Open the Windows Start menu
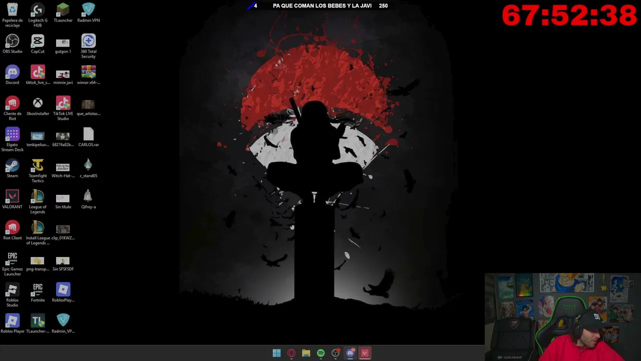This screenshot has width=641, height=361. (276, 353)
